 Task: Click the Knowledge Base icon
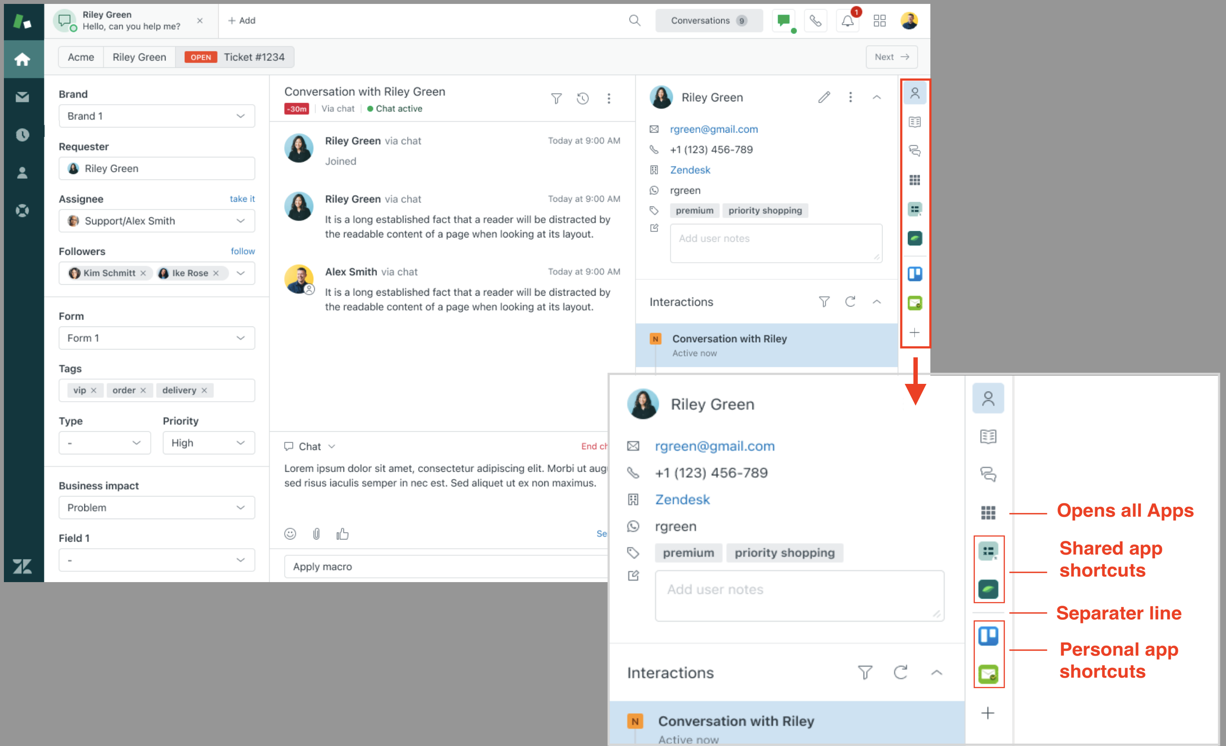click(x=915, y=123)
